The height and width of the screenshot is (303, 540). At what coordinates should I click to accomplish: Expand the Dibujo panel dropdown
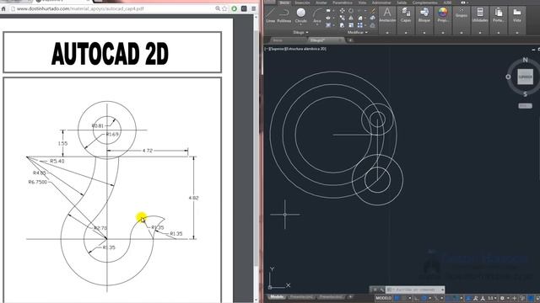tap(300, 32)
